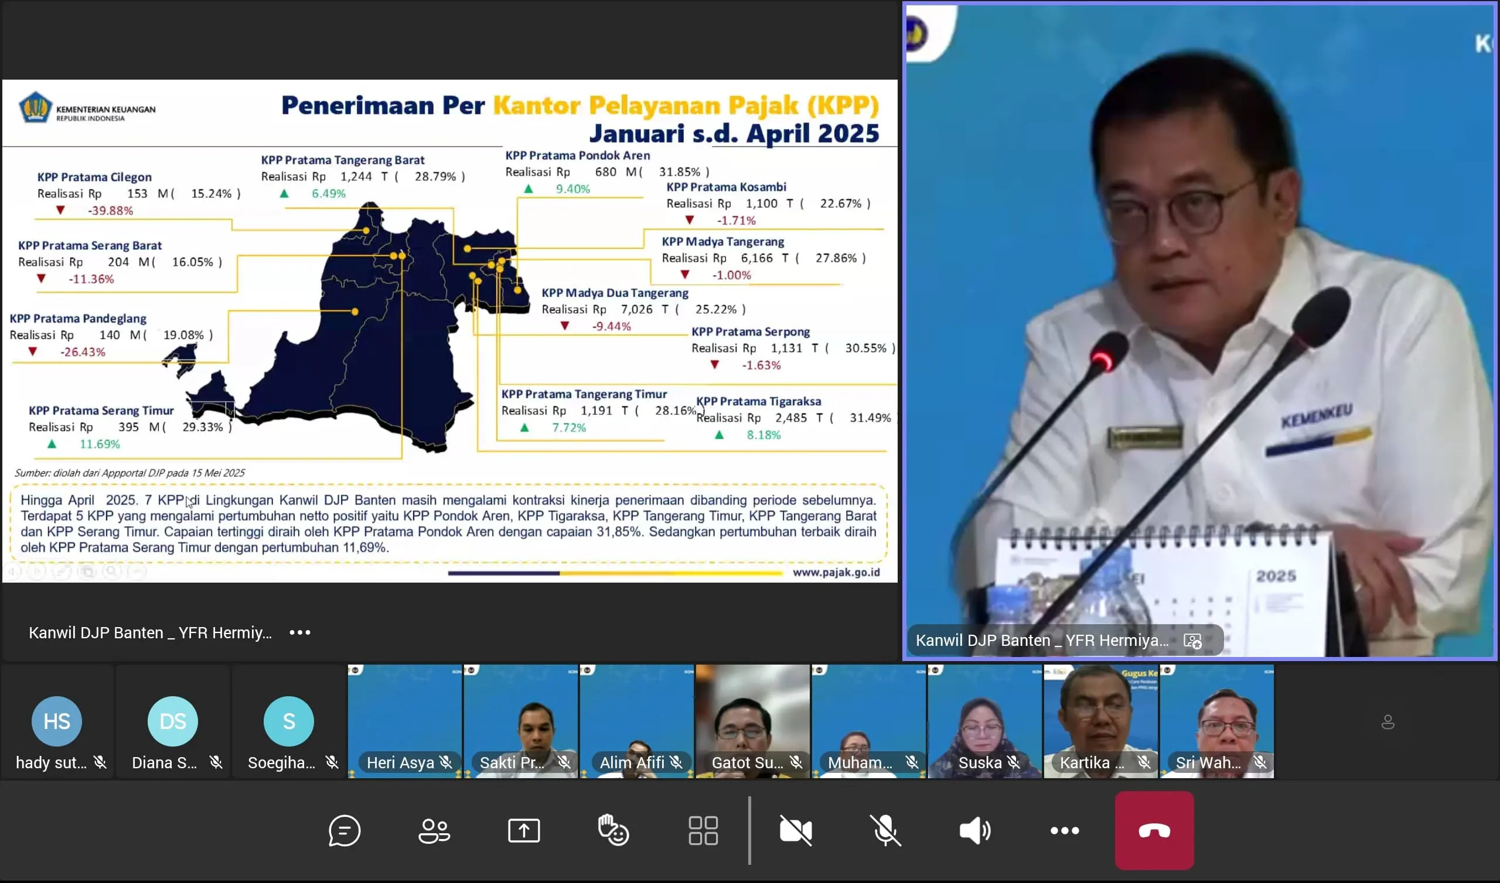Click "KPP Pratama Pondok Aren" label
This screenshot has width=1500, height=883.
(x=577, y=156)
